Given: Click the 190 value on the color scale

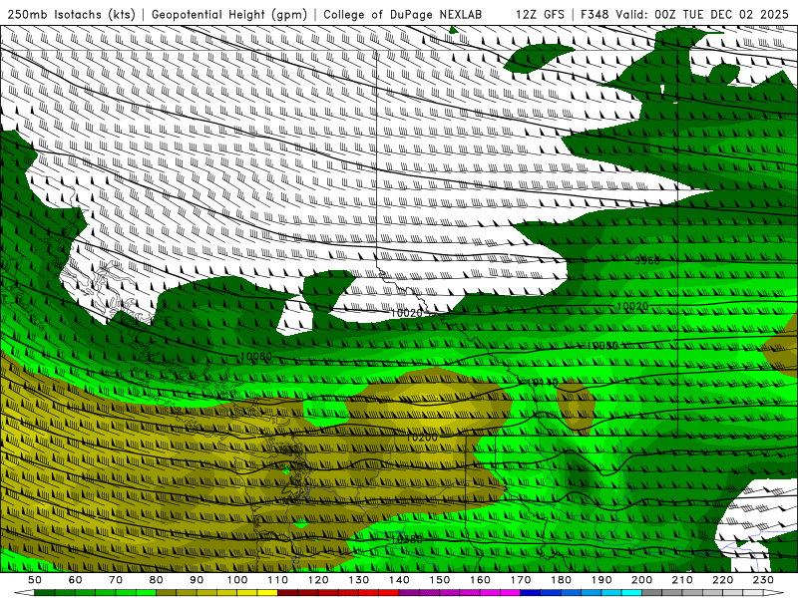Looking at the screenshot, I should [x=601, y=580].
